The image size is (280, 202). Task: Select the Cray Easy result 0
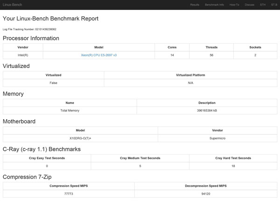(x=47, y=166)
